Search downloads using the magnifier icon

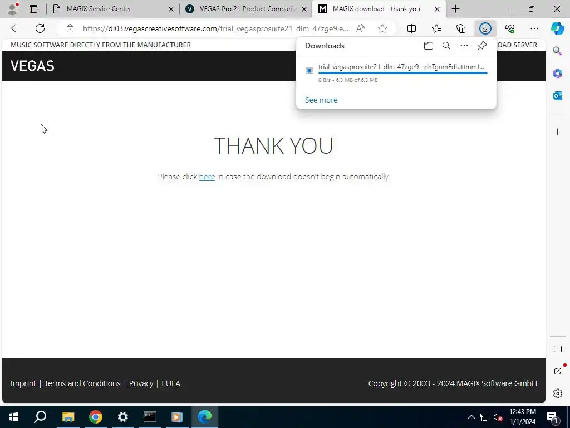click(446, 46)
